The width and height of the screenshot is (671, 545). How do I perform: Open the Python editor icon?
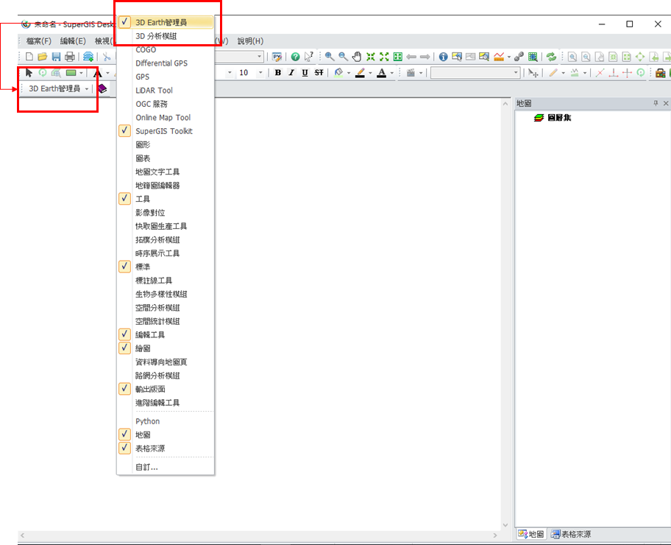coord(277,57)
